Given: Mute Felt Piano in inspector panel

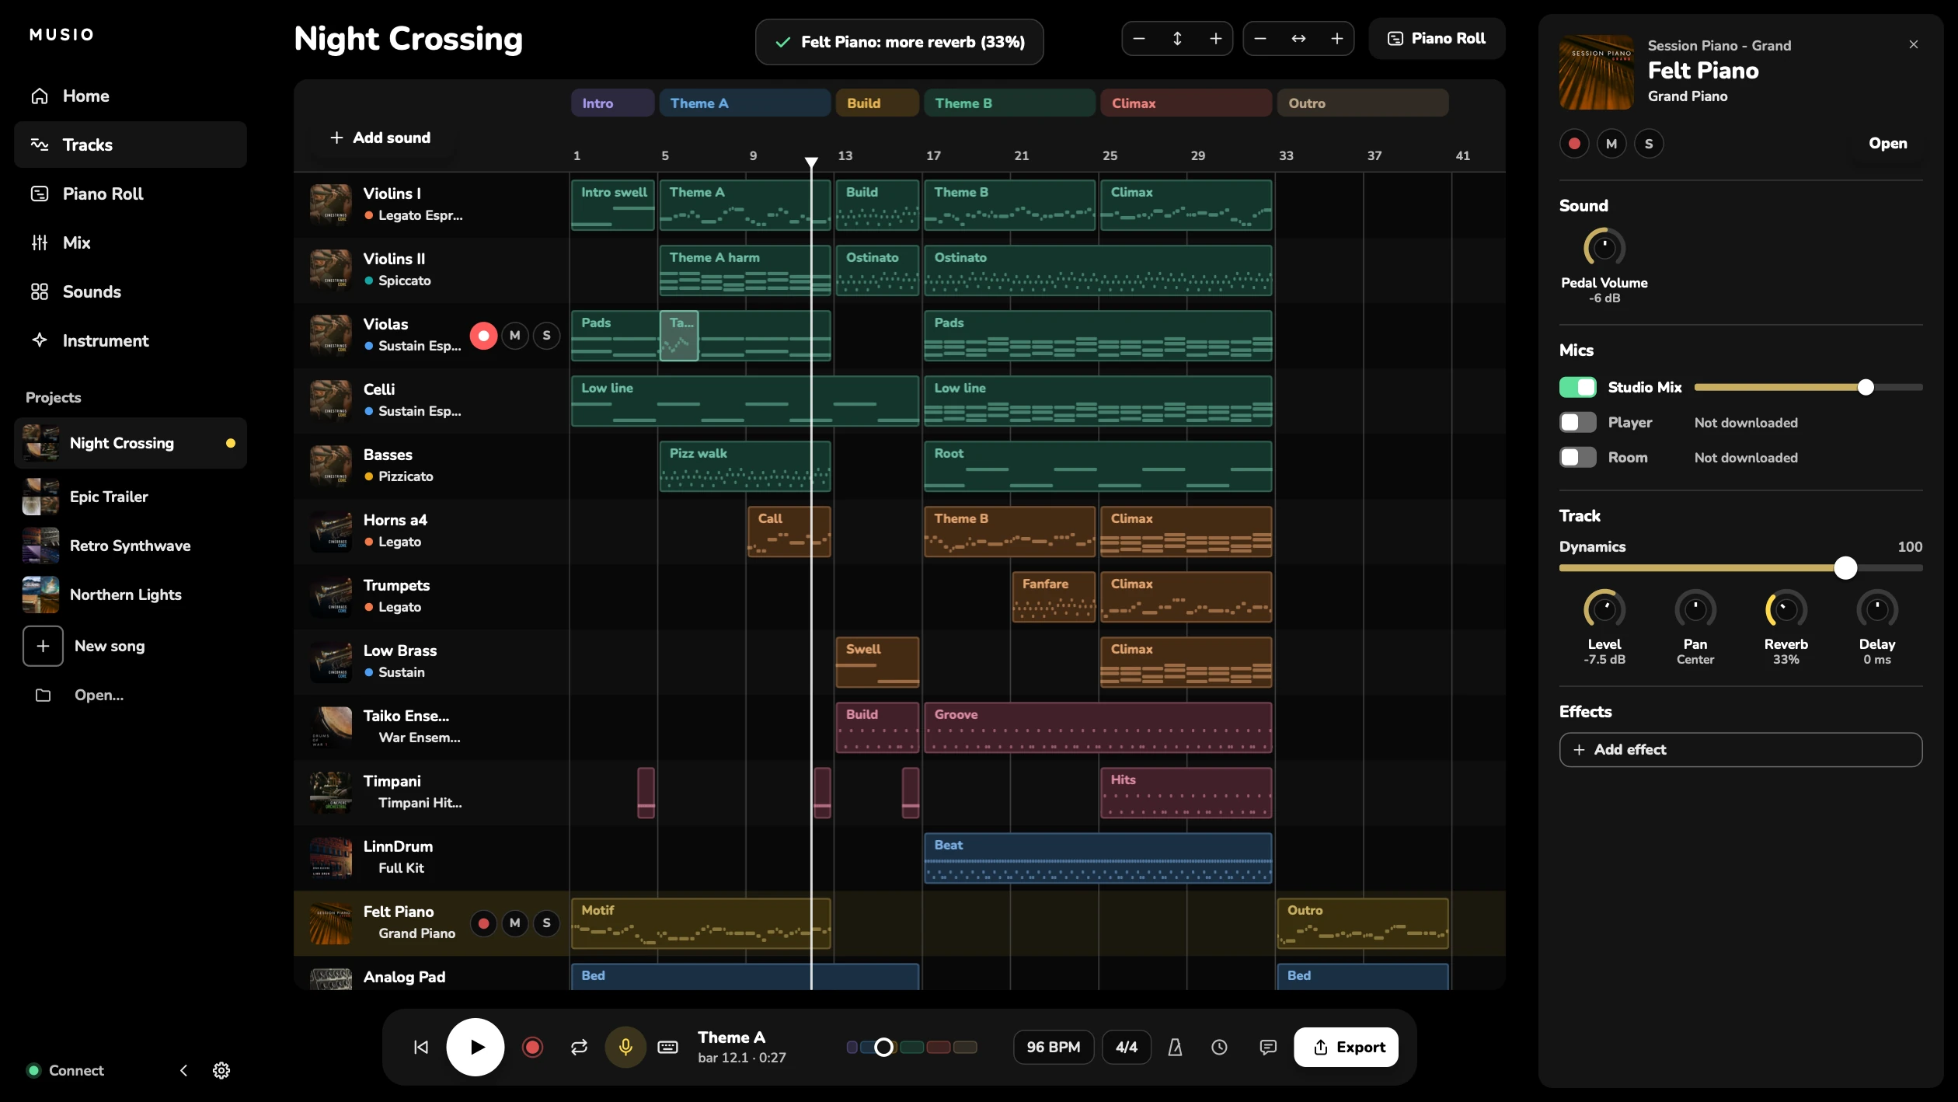Looking at the screenshot, I should (x=1611, y=143).
